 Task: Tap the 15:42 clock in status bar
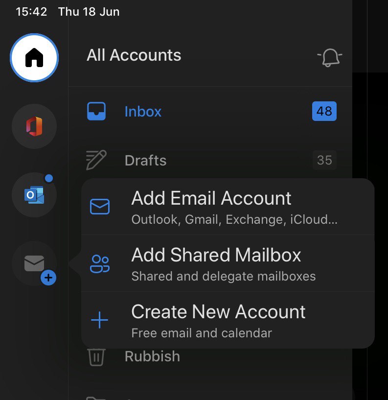31,12
